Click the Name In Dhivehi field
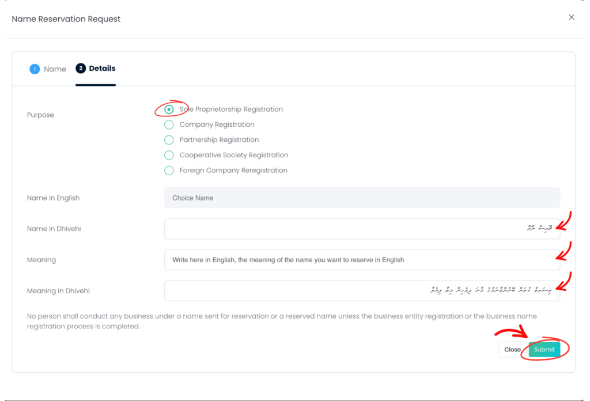This screenshot has width=590, height=401. coord(362,229)
